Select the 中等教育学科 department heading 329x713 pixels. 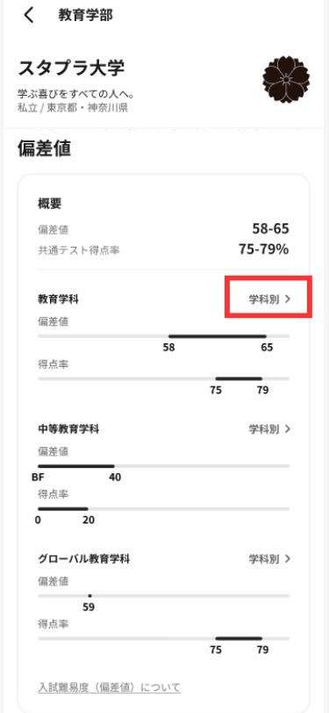coord(68,429)
